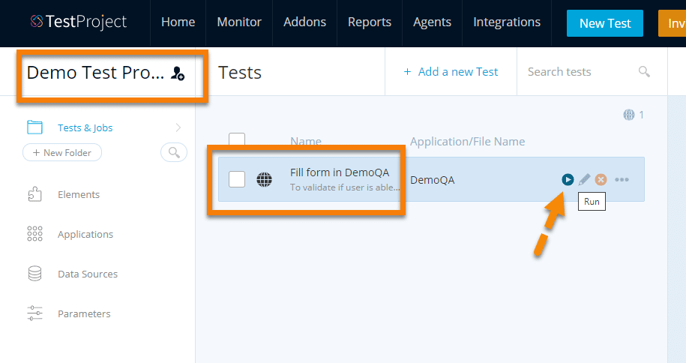This screenshot has height=363, width=686.
Task: Open the three-dots more options menu
Action: [x=622, y=179]
